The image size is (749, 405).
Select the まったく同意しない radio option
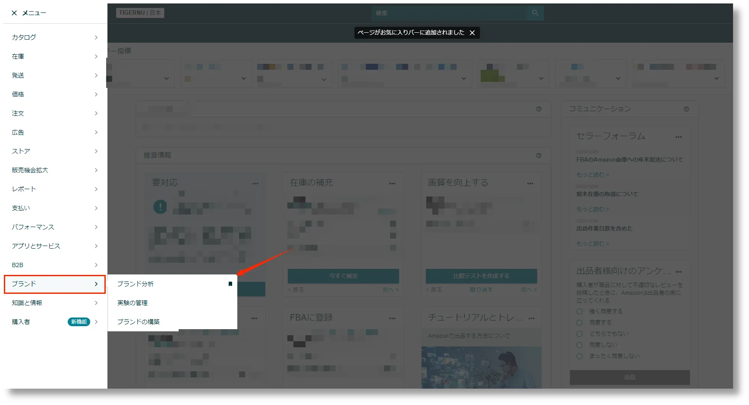[579, 356]
